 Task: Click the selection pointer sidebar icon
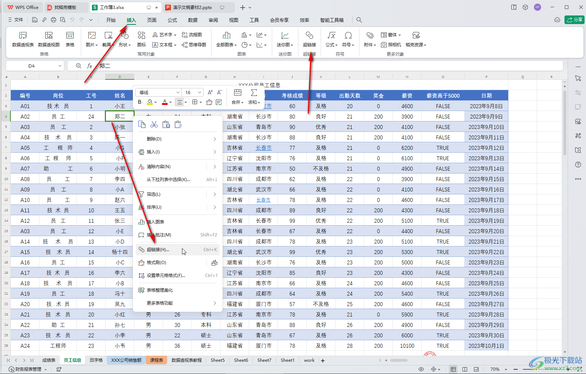coord(578,78)
